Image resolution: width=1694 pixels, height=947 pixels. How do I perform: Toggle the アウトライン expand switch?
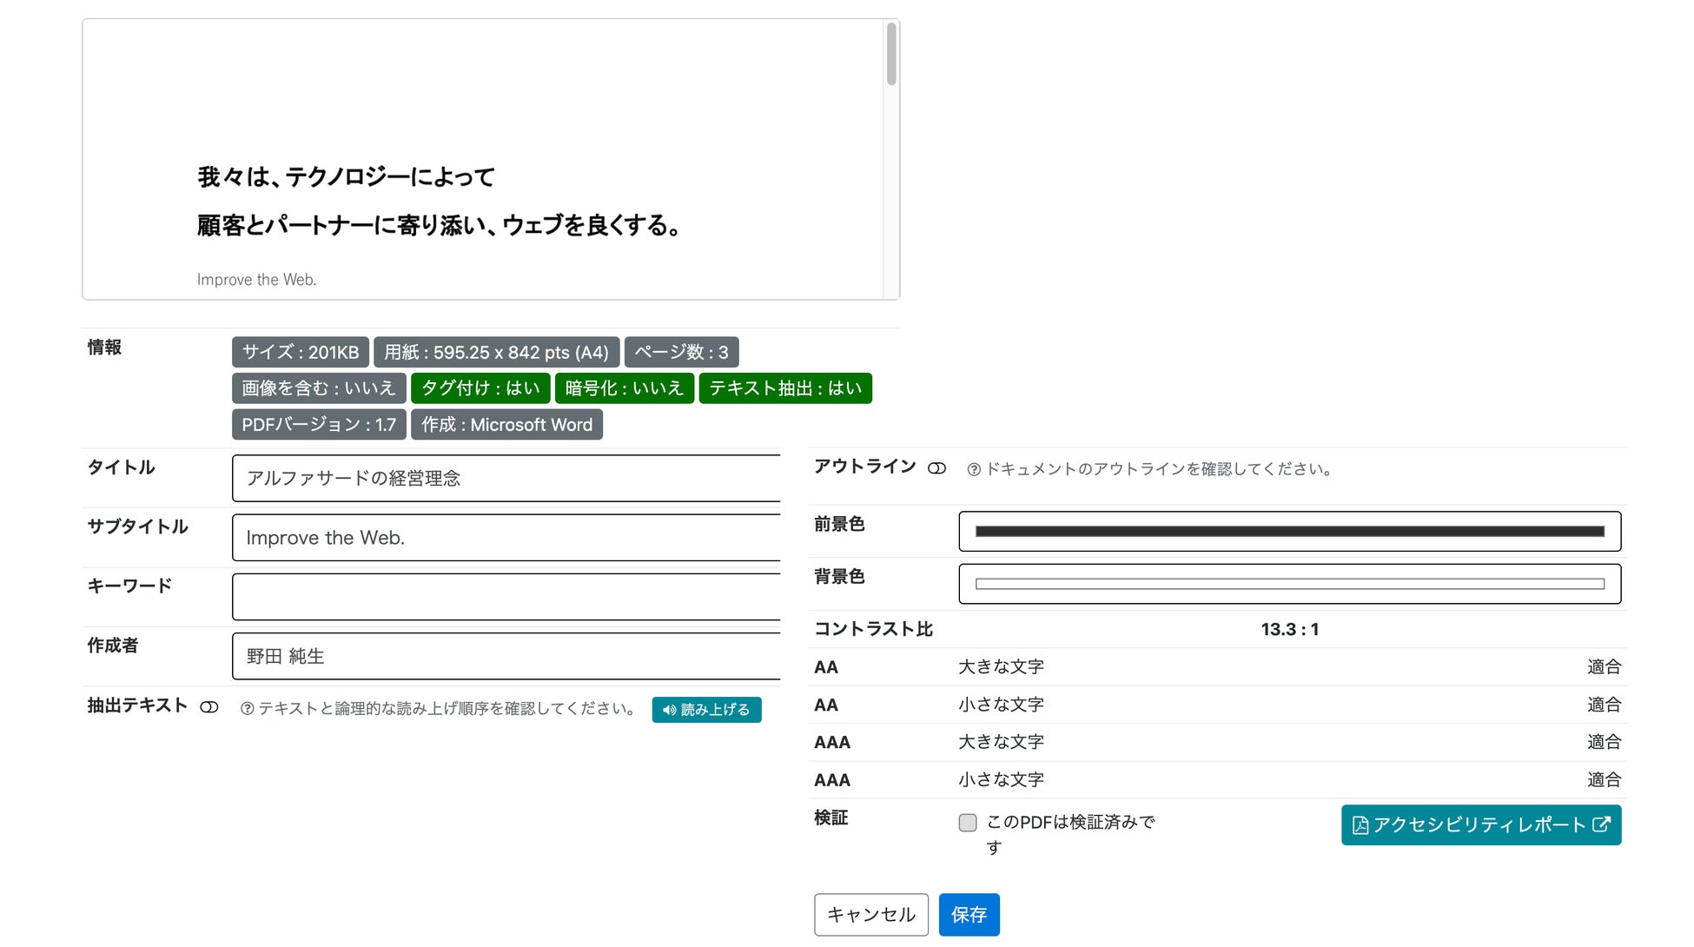tap(936, 468)
